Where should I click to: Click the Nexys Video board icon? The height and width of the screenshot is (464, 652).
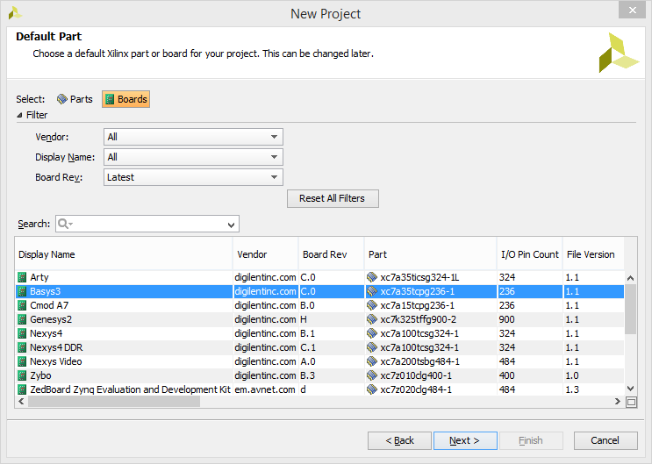pos(22,361)
